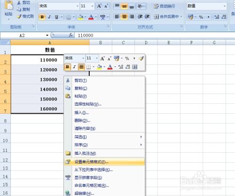This screenshot has width=235, height=196.
Task: Choose Paste Special (选择性粘贴) in the context menu
Action: tap(104, 104)
